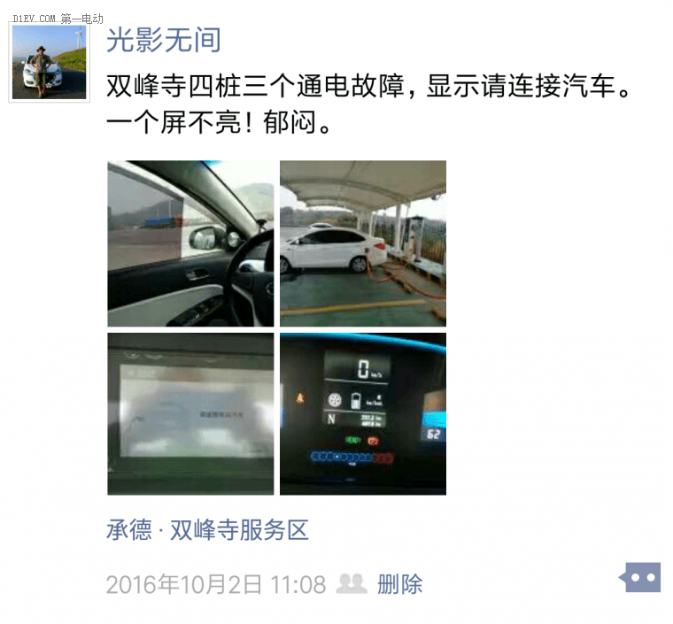Click the charging pile in station photo
The height and width of the screenshot is (624, 673).
(x=414, y=238)
